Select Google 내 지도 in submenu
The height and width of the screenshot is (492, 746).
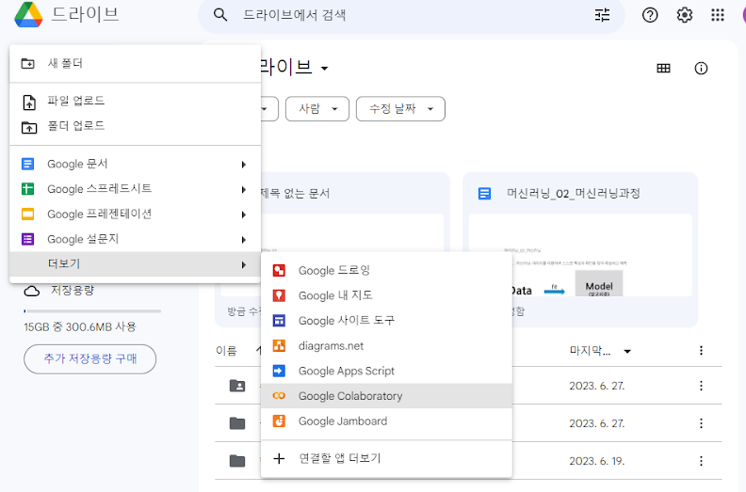pos(386,295)
